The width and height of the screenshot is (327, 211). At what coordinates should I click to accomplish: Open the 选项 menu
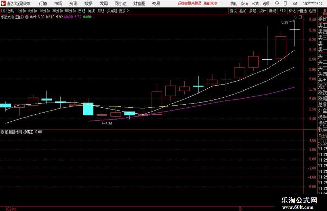click(x=266, y=3)
